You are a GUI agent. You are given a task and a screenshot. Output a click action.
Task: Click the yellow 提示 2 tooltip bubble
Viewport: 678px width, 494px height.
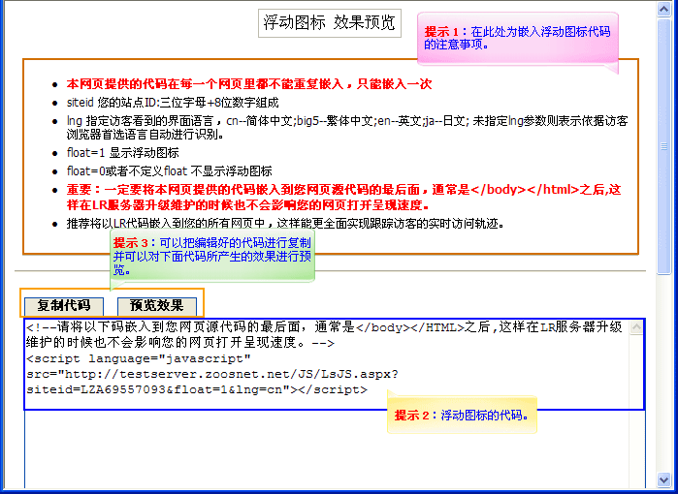click(x=462, y=416)
